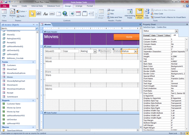This screenshot has height=135, width=189.
Task: Collapse the Reports group
Action: (x=33, y=101)
